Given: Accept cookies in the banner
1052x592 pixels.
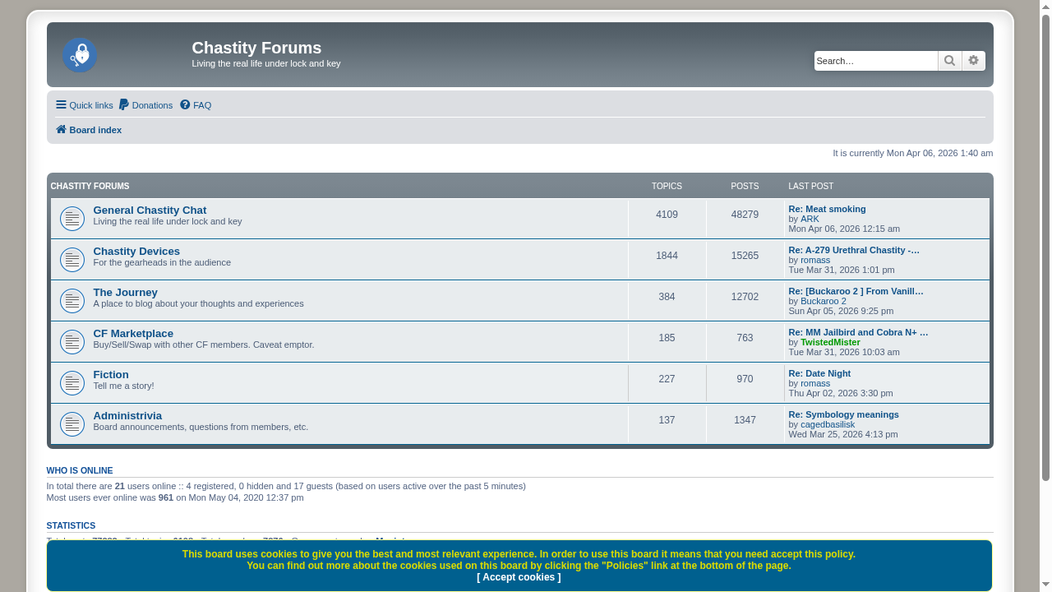Looking at the screenshot, I should click(519, 577).
